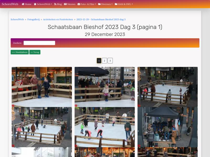
Task: Follow the SchorelWeb breadcrumb link
Action: coord(17,19)
